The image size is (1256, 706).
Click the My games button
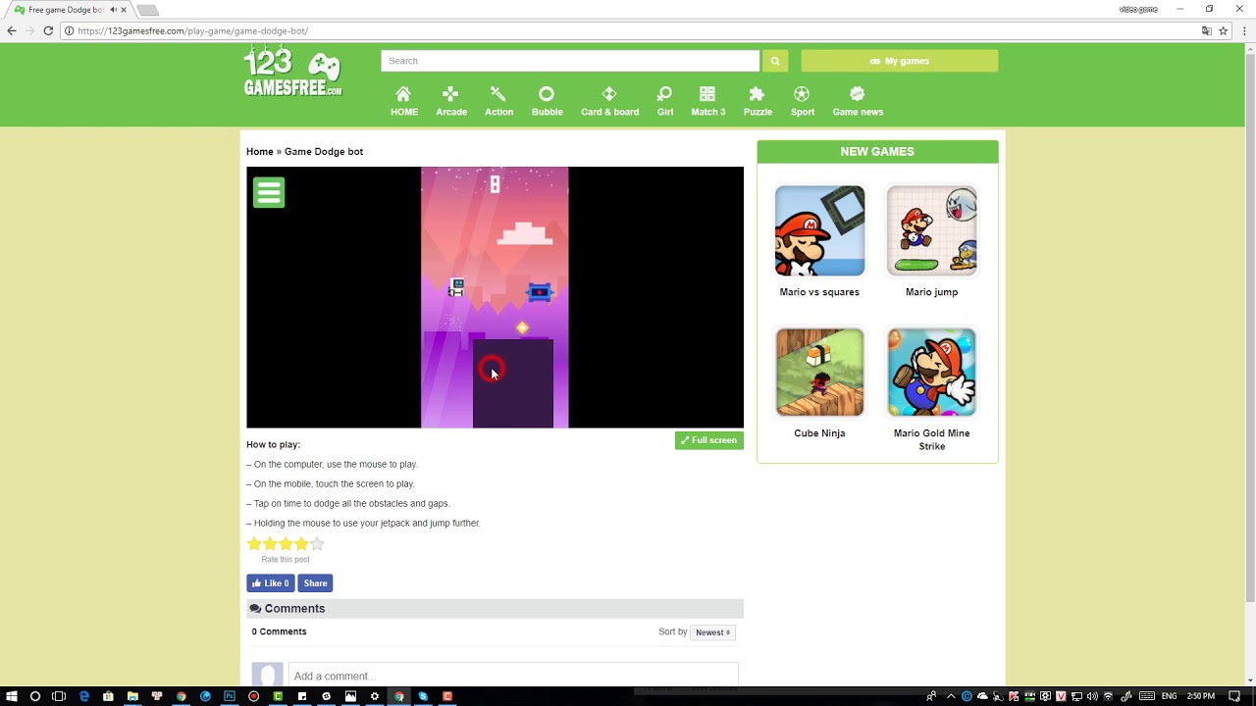click(899, 61)
